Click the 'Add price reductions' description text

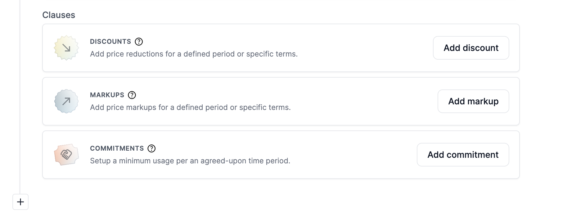194,54
